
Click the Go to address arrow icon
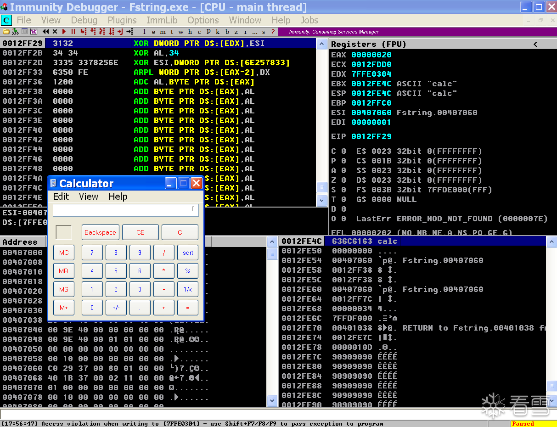[x=129, y=32]
